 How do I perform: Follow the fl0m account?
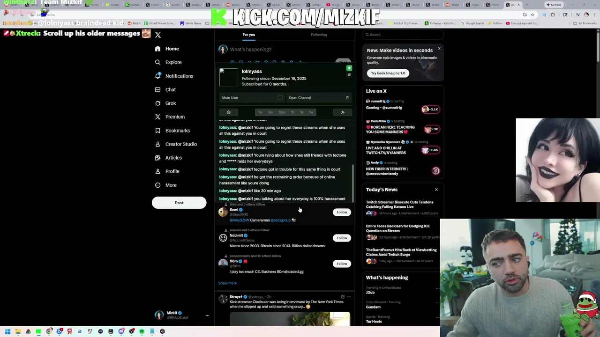click(342, 264)
